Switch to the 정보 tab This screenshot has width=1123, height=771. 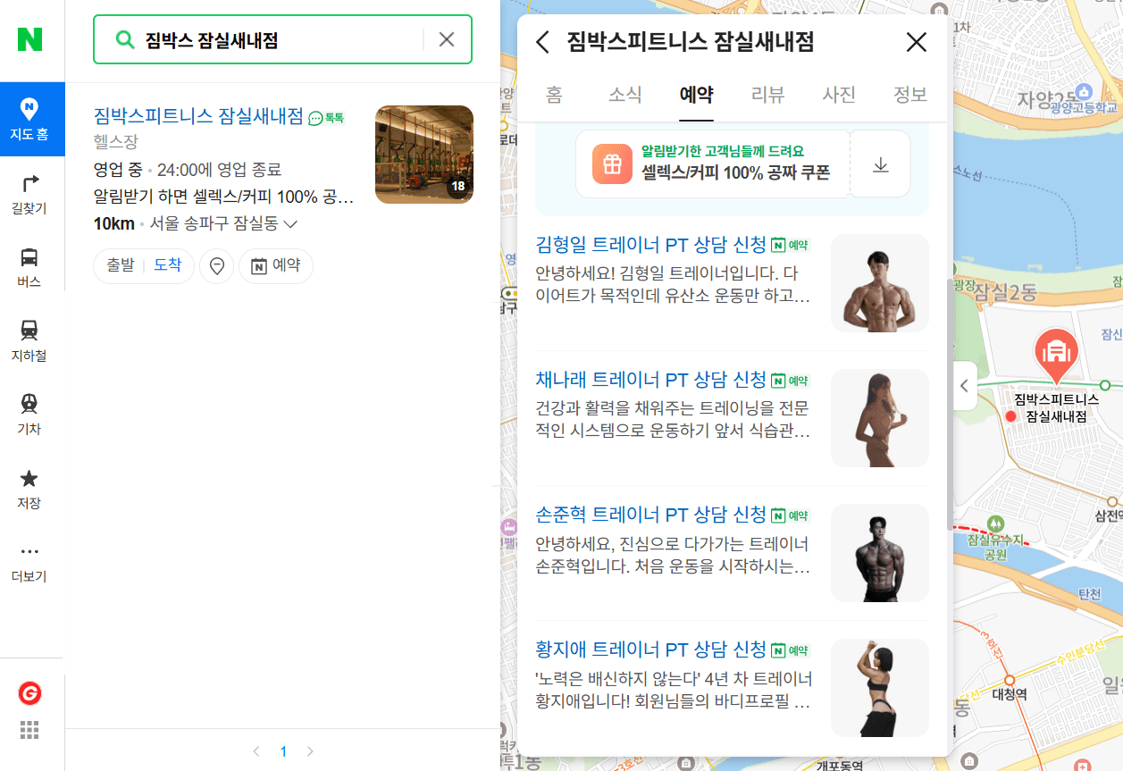pyautogui.click(x=910, y=95)
